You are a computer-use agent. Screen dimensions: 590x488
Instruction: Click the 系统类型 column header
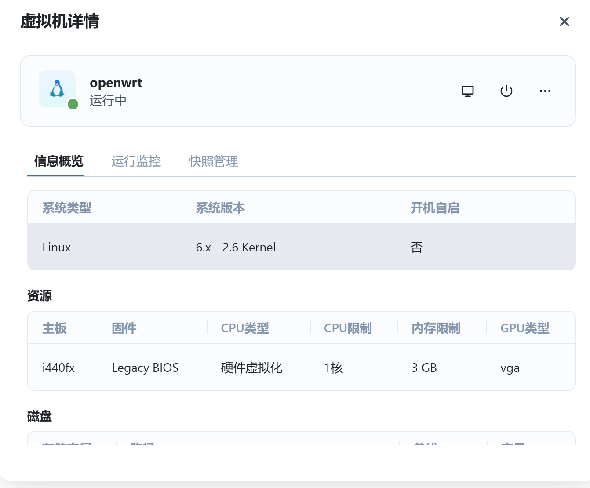(x=67, y=208)
